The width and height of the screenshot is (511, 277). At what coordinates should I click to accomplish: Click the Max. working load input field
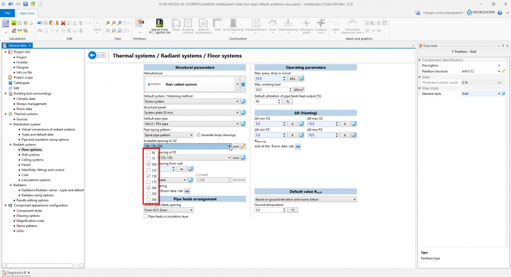click(271, 89)
